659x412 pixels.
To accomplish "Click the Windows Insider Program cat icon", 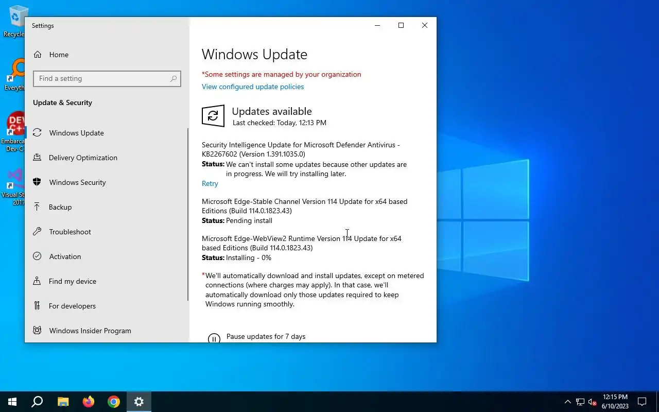I will click(x=37, y=331).
